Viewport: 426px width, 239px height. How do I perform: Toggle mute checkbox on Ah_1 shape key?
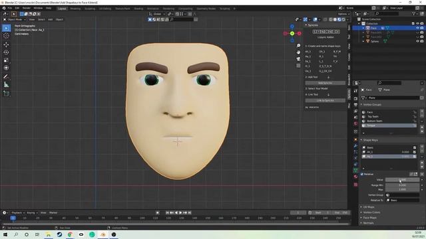click(415, 152)
